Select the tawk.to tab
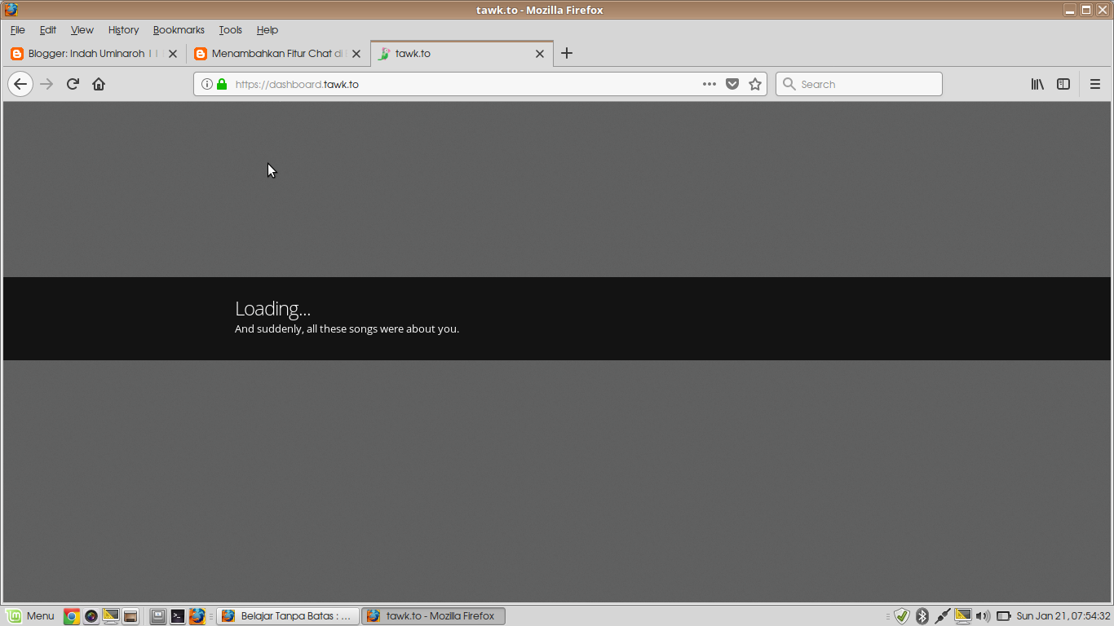Screen dimensions: 1114x626 [462, 54]
